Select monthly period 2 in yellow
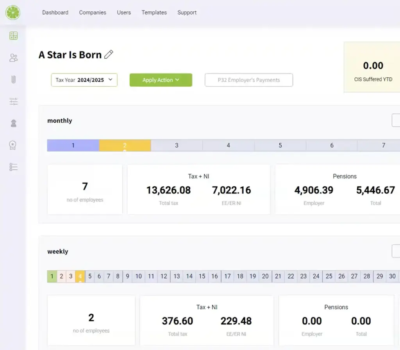The width and height of the screenshot is (400, 350). (125, 145)
